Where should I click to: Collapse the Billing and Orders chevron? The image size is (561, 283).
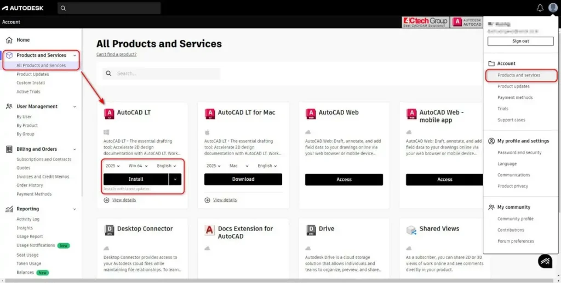(75, 149)
